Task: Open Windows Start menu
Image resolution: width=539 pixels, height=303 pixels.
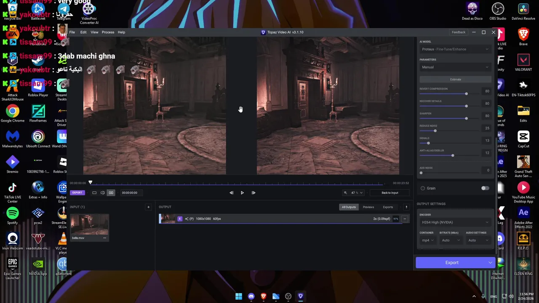Action: (239, 296)
